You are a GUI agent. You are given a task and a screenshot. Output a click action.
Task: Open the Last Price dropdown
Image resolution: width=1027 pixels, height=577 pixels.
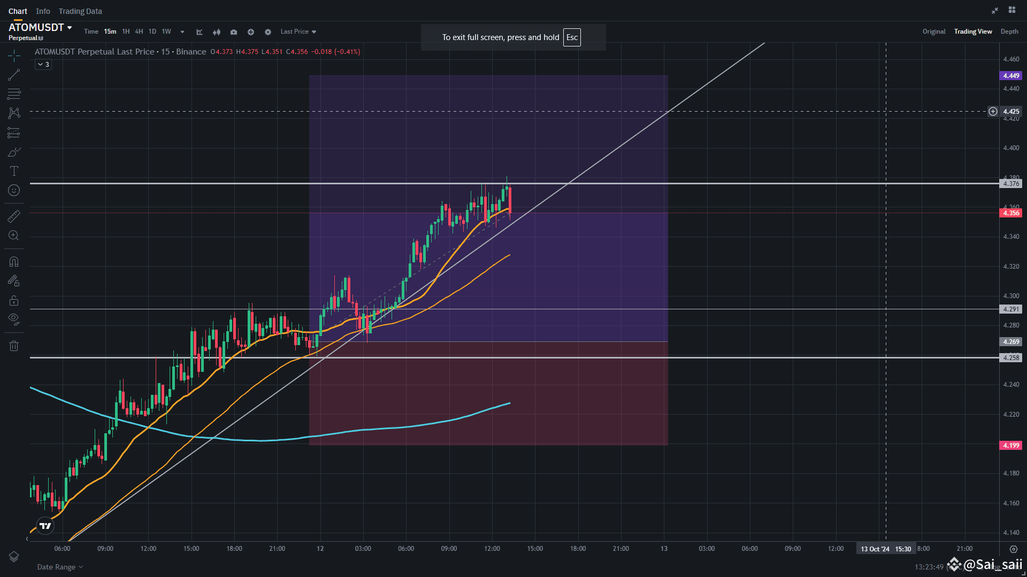(297, 32)
